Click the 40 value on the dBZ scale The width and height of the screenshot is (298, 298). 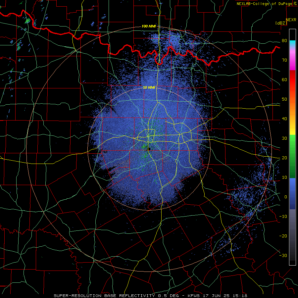tap(284, 119)
